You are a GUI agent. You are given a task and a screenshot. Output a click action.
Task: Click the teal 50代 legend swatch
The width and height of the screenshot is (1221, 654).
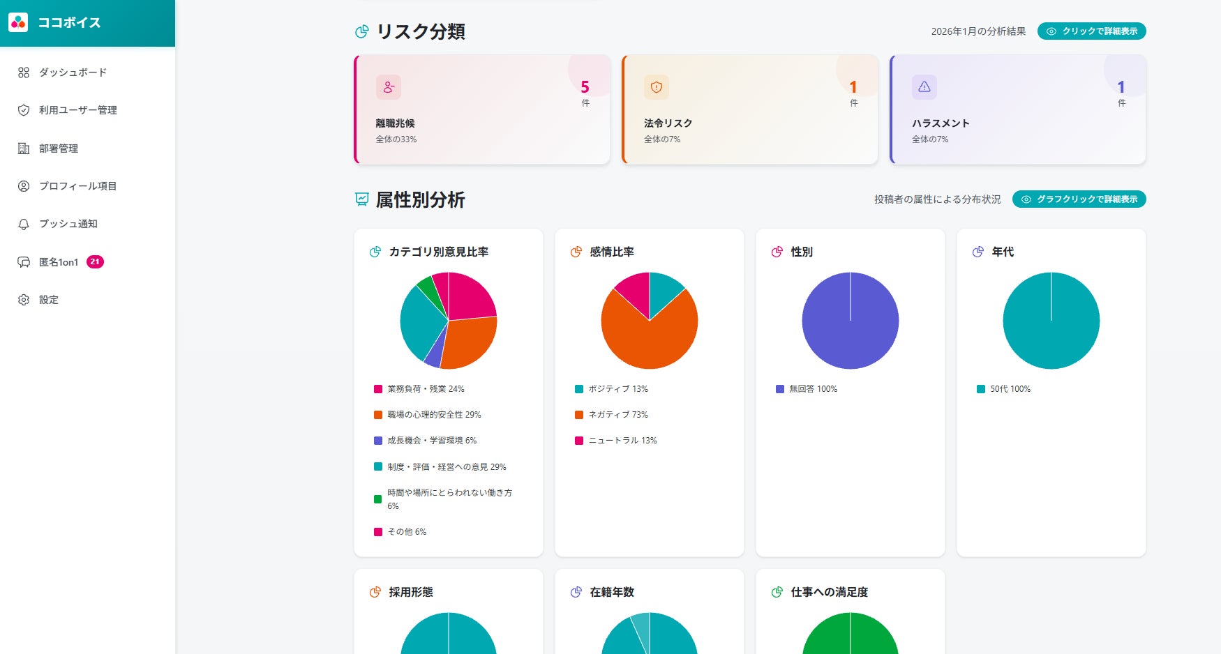pyautogui.click(x=981, y=389)
